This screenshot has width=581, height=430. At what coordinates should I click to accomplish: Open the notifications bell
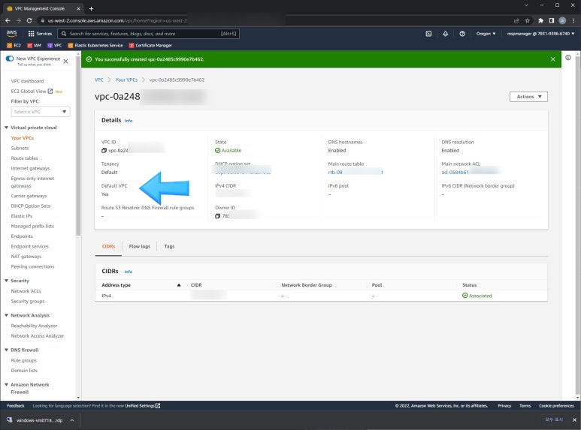click(x=445, y=34)
